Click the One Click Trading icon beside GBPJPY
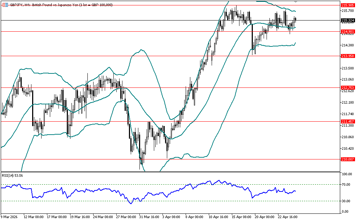Image resolution: width=359 pixels, height=221 pixels. (x=5, y=5)
